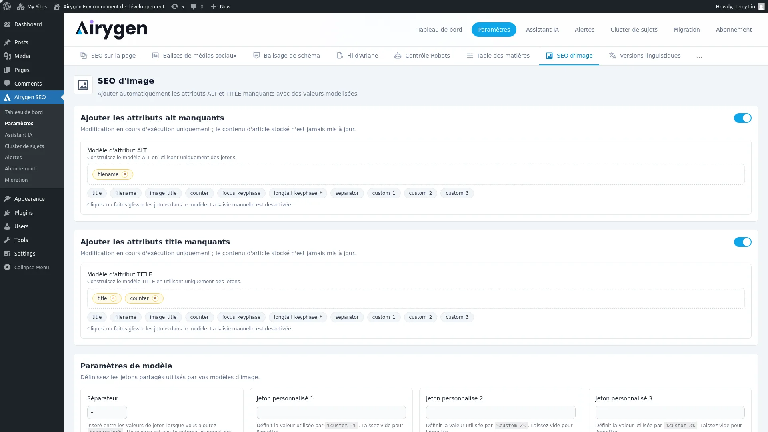This screenshot has height=432, width=768.
Task: Disable the alt manquants toggle
Action: tap(742, 118)
